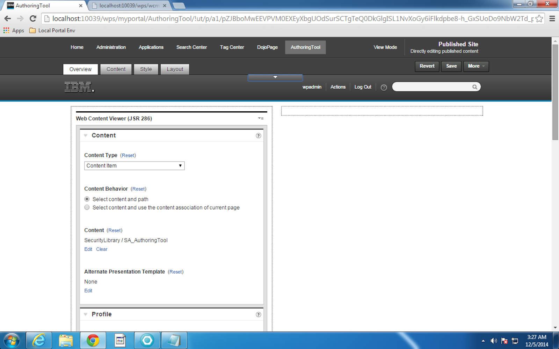Clear the selected content
Viewport: 559px width, 349px height.
pos(102,249)
